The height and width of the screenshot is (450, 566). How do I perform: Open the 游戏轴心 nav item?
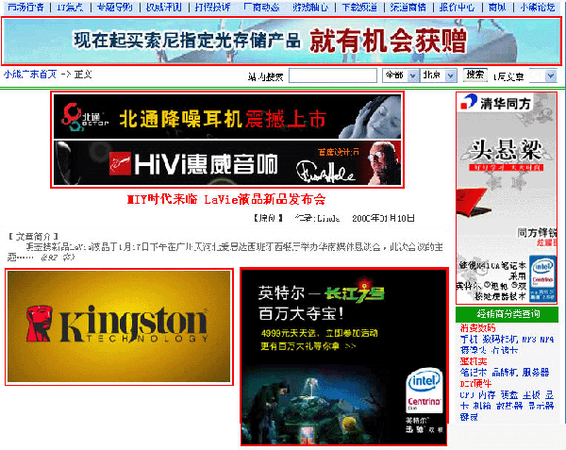[x=310, y=7]
